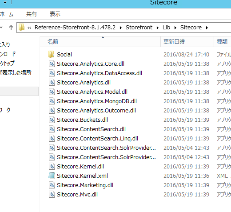Open the Social folder icon

51,54
